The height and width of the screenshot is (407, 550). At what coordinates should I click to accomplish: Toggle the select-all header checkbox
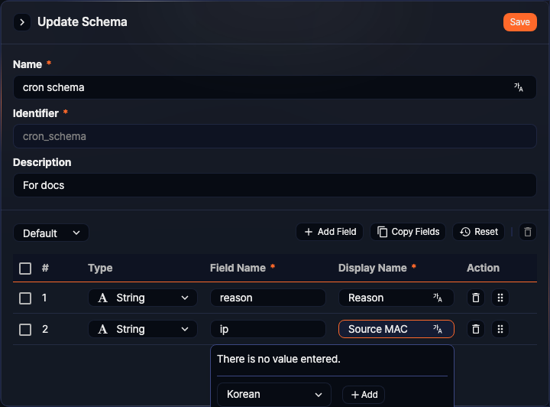(x=25, y=269)
